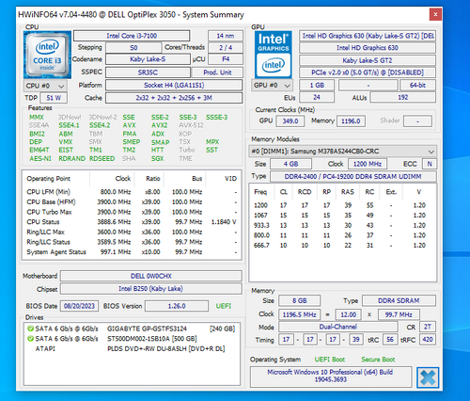The width and height of the screenshot is (470, 401).
Task: Select the System Agent Status row
Action: pos(132,252)
